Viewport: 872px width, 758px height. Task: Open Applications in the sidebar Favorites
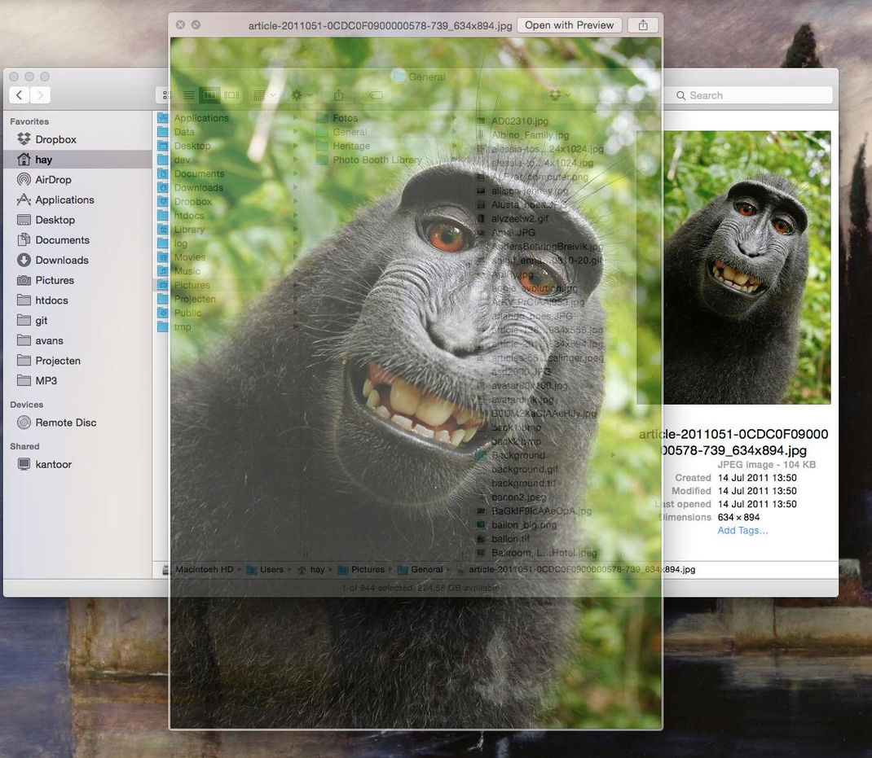(77, 199)
